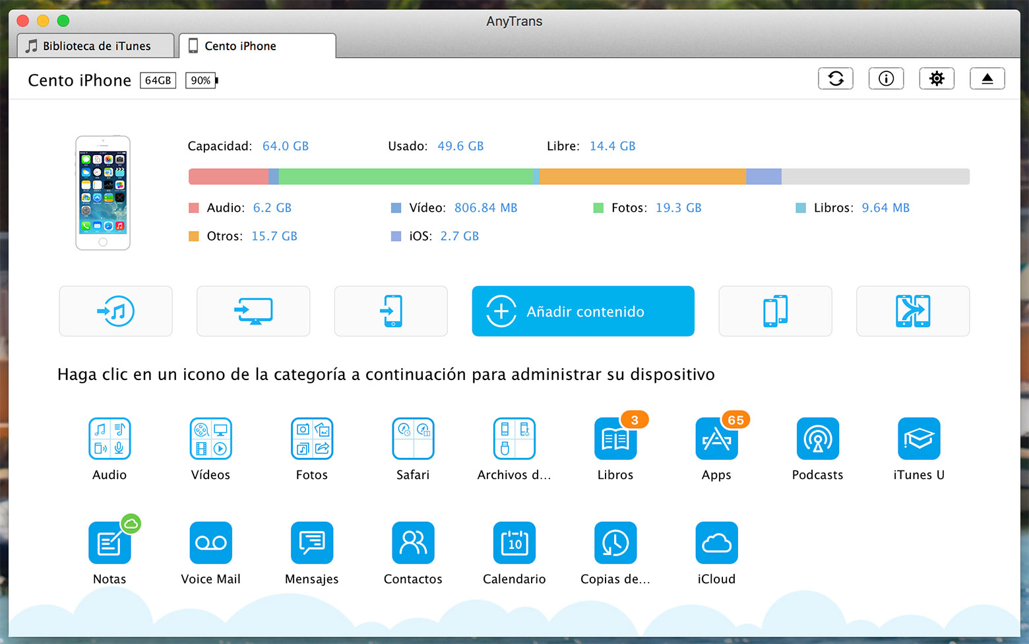Viewport: 1029px width, 644px height.
Task: Click the 65 badge on Apps
Action: 735,420
